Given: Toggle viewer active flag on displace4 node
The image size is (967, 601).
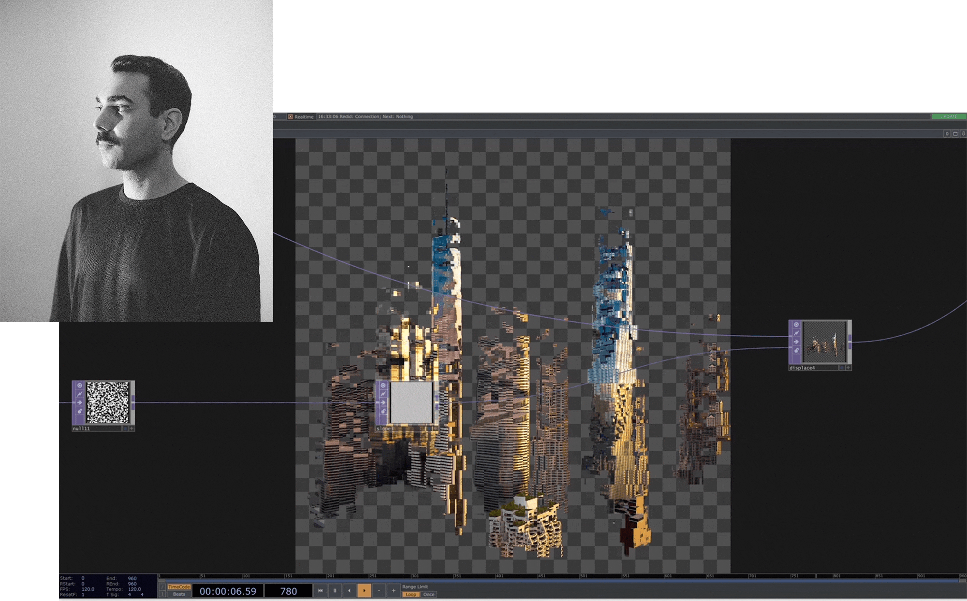Looking at the screenshot, I should point(796,325).
